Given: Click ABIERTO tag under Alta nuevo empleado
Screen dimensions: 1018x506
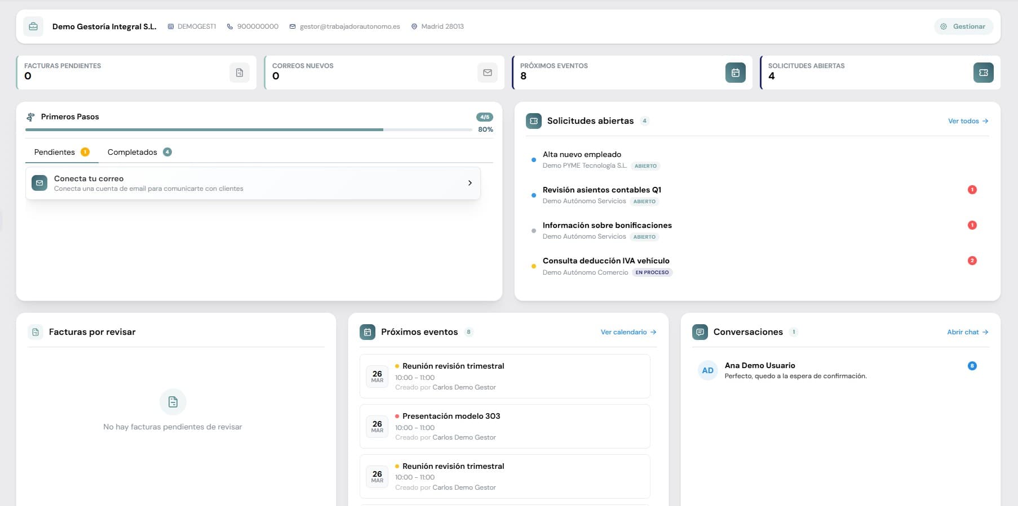Looking at the screenshot, I should [x=645, y=166].
